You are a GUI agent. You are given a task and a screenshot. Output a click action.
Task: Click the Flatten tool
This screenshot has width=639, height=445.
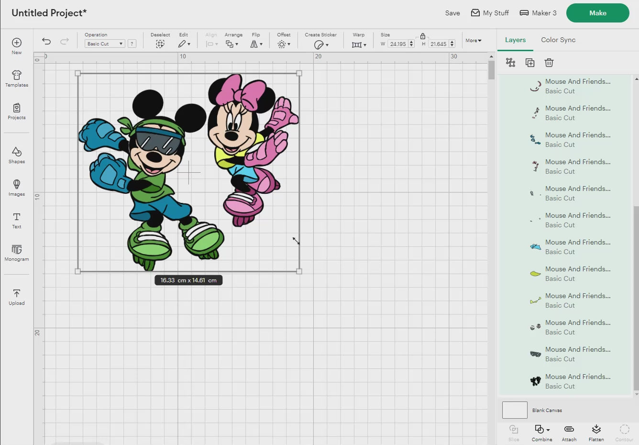click(x=596, y=433)
